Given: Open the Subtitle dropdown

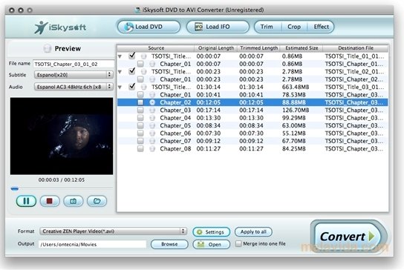Looking at the screenshot, I should coord(74,75).
